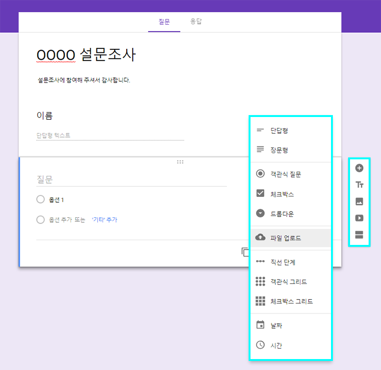Switch to the 질문 tab
This screenshot has height=370, width=381.
click(164, 22)
